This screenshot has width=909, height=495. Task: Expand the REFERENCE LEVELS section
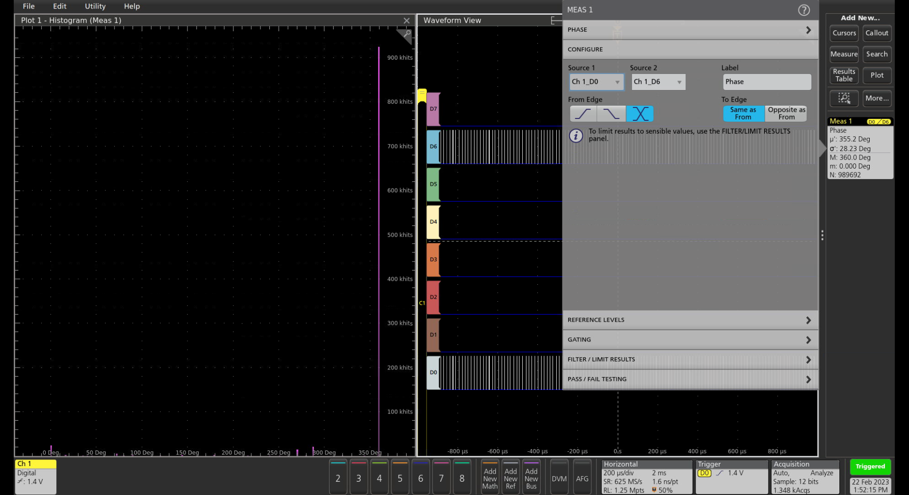click(x=690, y=320)
